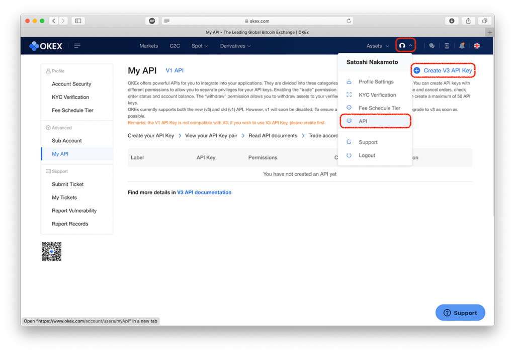This screenshot has height=353, width=515.
Task: Add a new Safari tab
Action: point(490,32)
